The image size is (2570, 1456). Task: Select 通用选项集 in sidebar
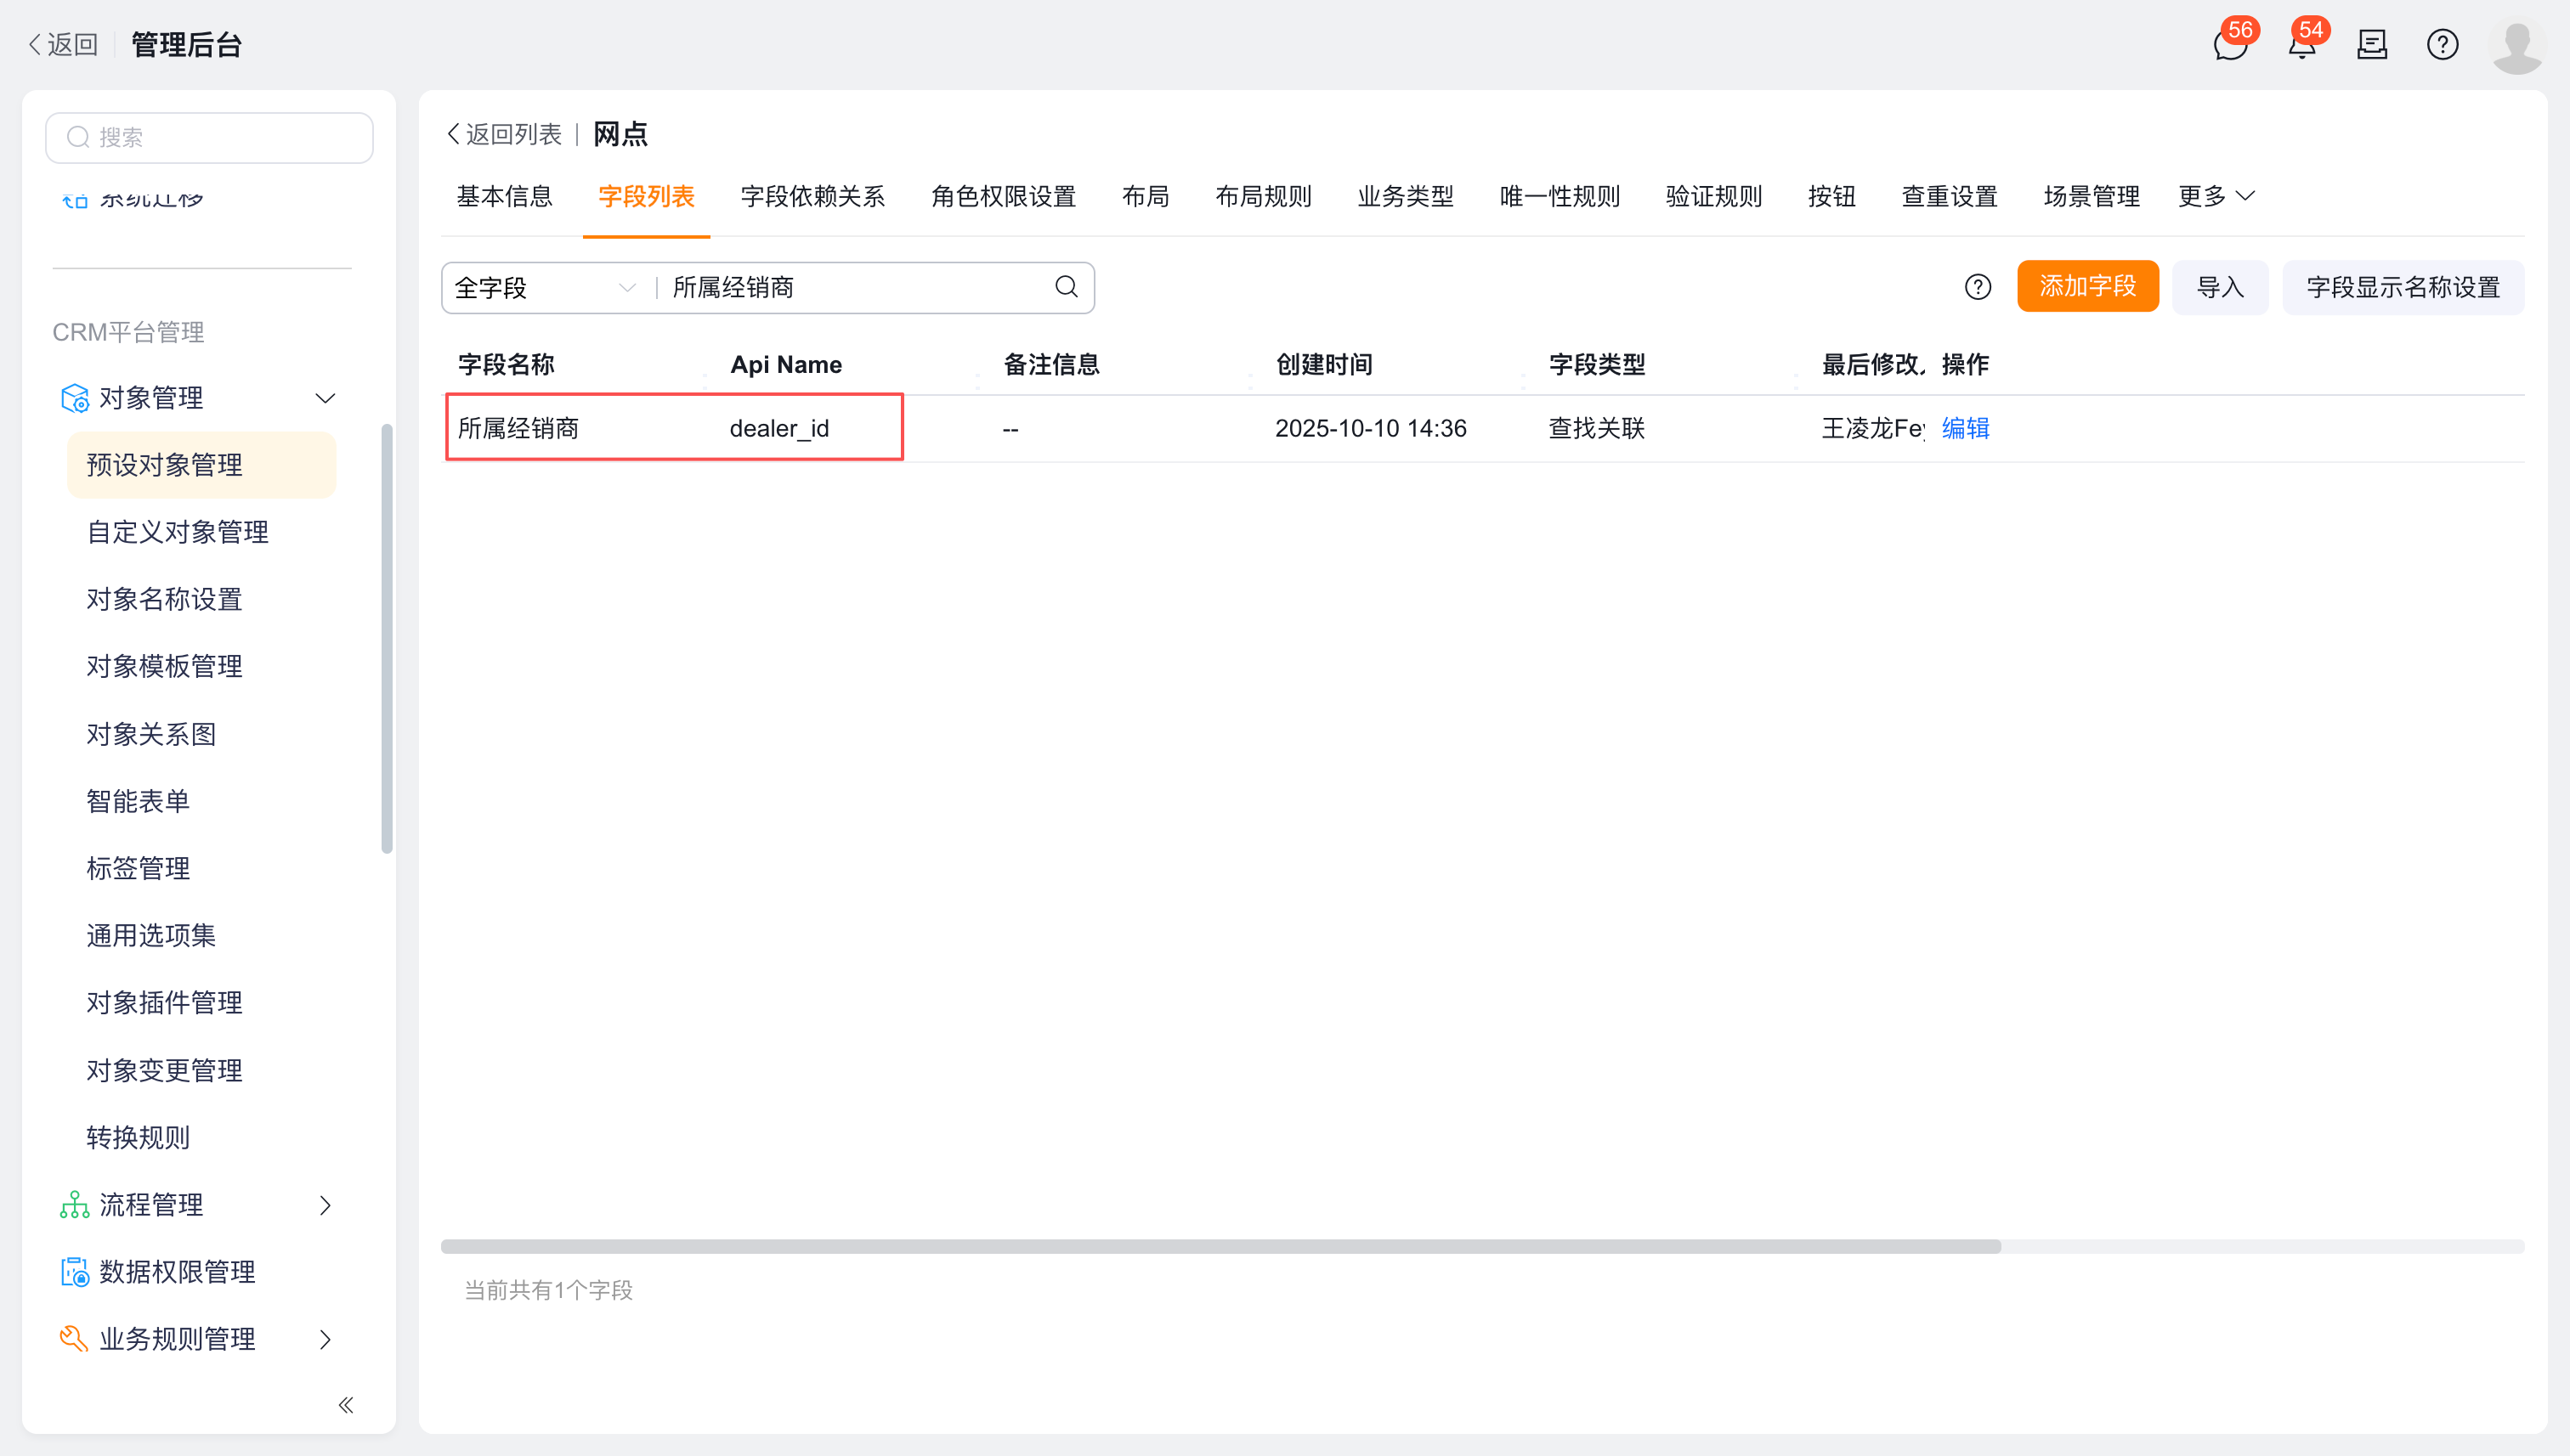tap(151, 935)
